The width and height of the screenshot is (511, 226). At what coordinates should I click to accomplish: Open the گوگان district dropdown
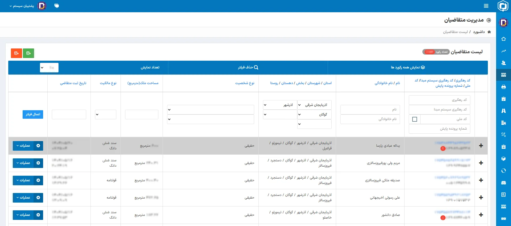[314, 114]
